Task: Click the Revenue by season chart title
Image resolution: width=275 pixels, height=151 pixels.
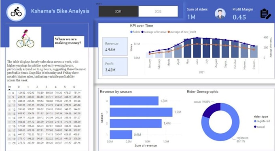Action: (116, 92)
